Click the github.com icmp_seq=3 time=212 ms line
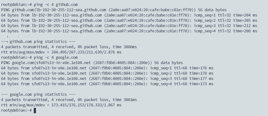This screenshot has height=116, width=268. pyautogui.click(x=129, y=26)
